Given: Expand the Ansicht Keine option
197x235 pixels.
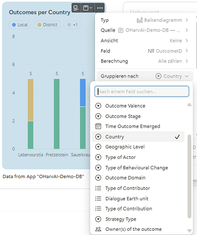Looking at the screenshot, I should [x=144, y=40].
